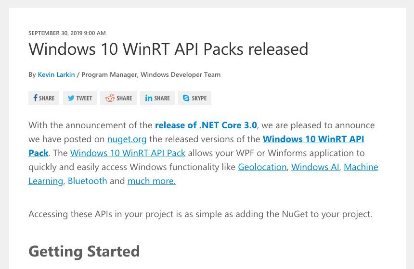Image resolution: width=414 pixels, height=269 pixels.
Task: Open the release of .NET Core 3.0 link
Action: [206, 125]
